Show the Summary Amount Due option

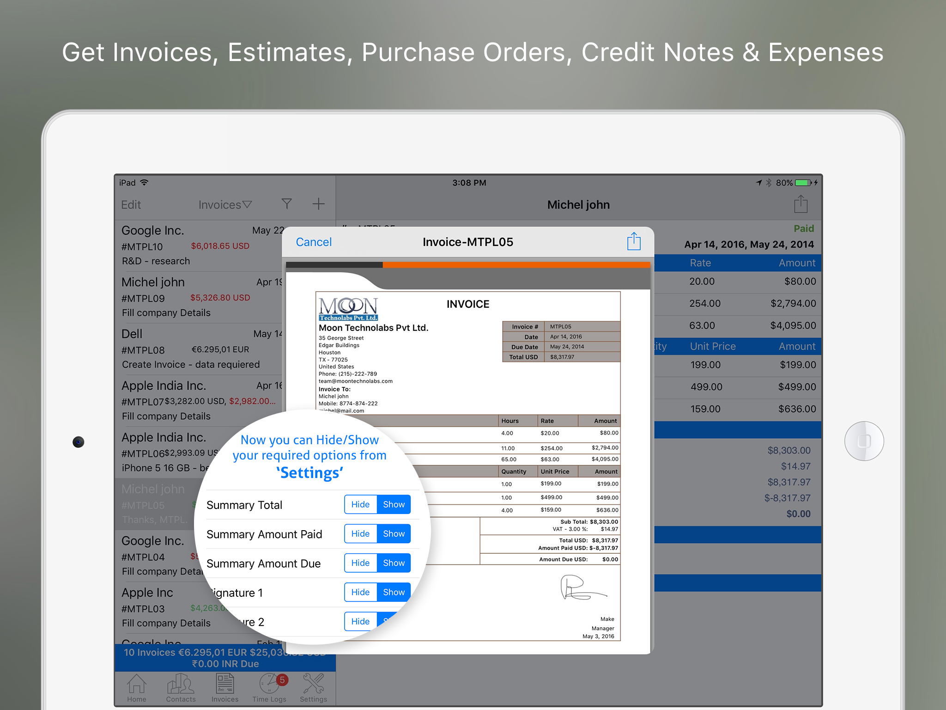pyautogui.click(x=394, y=563)
